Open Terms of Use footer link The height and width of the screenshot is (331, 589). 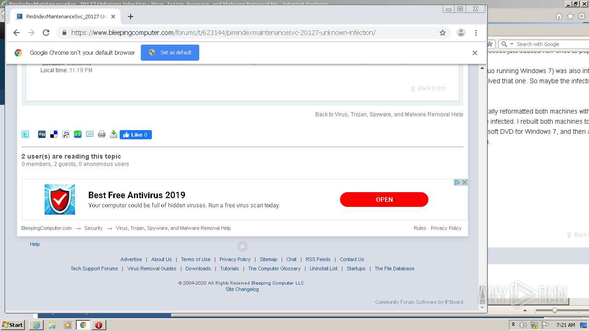196,259
